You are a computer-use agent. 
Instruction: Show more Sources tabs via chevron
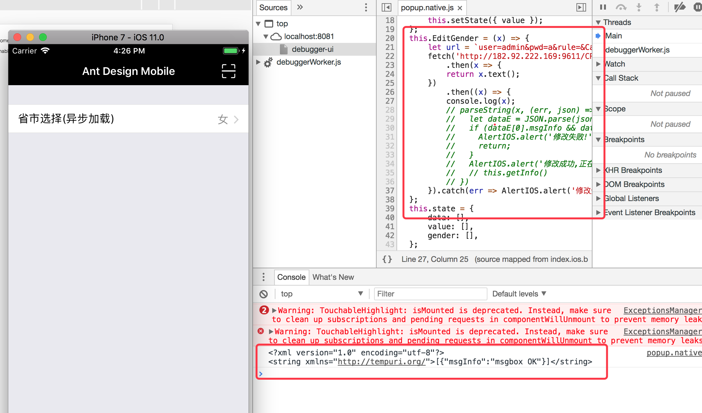pos(300,7)
